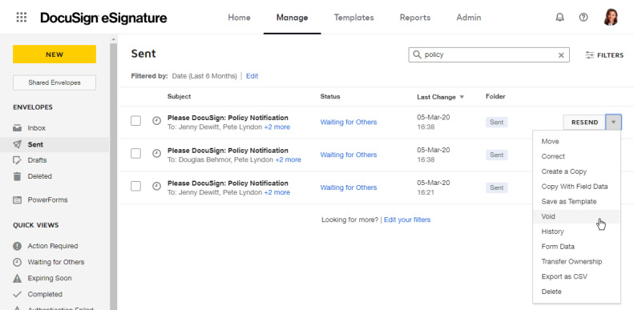Click Waiting for Others clock icon in sidebar
This screenshot has width=634, height=310.
[17, 262]
